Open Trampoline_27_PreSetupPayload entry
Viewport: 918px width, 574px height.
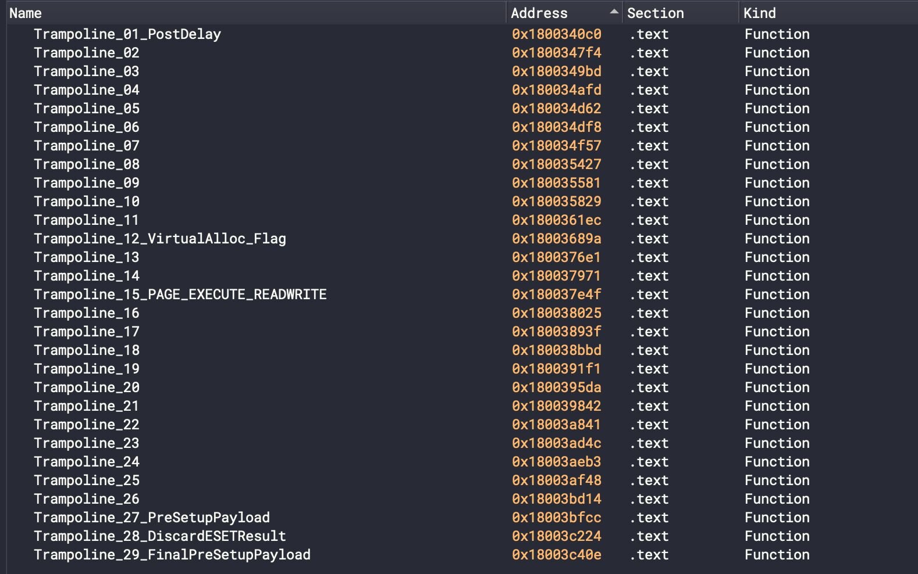click(x=151, y=518)
